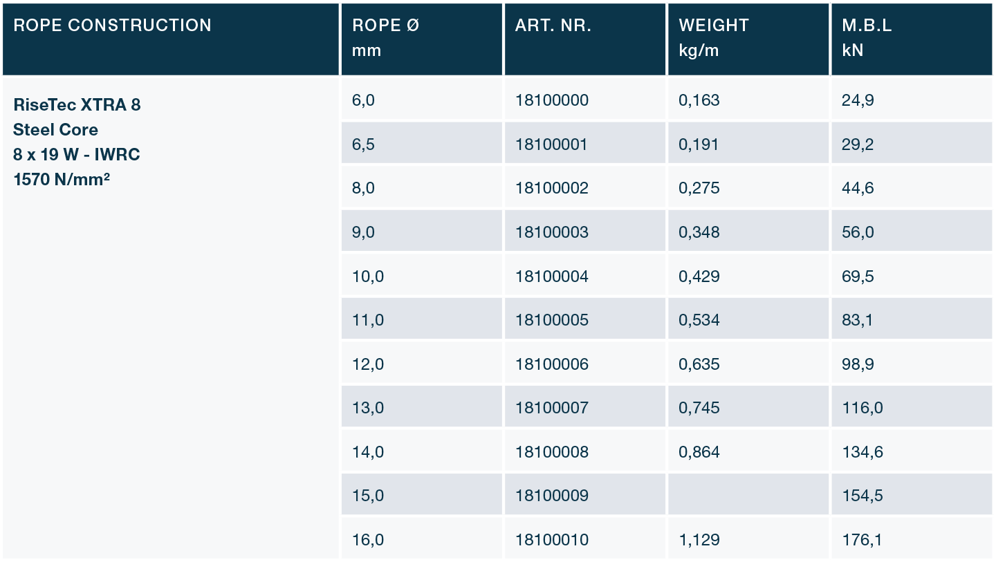Click the 8 x 19 W - IWRC text
Viewport: 996px width, 562px height.
tap(77, 155)
